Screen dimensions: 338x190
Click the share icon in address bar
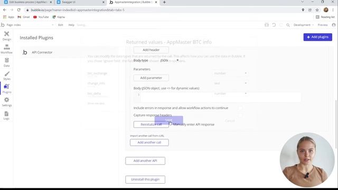[310, 10]
